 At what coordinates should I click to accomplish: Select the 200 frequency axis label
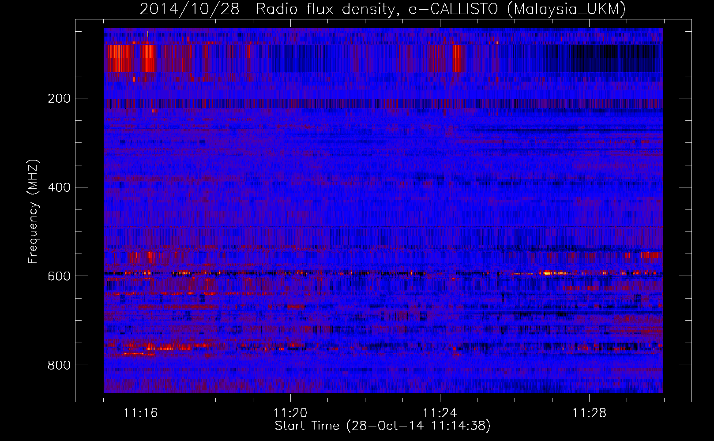59,98
